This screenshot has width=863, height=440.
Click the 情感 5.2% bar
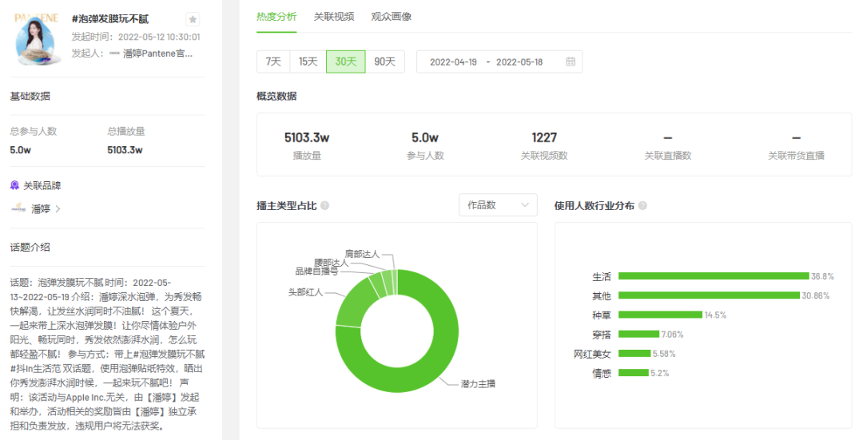pos(633,373)
